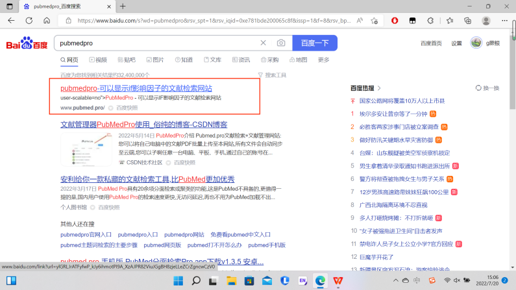The width and height of the screenshot is (516, 290).
Task: Open the 采购 search tab
Action: pos(270,60)
